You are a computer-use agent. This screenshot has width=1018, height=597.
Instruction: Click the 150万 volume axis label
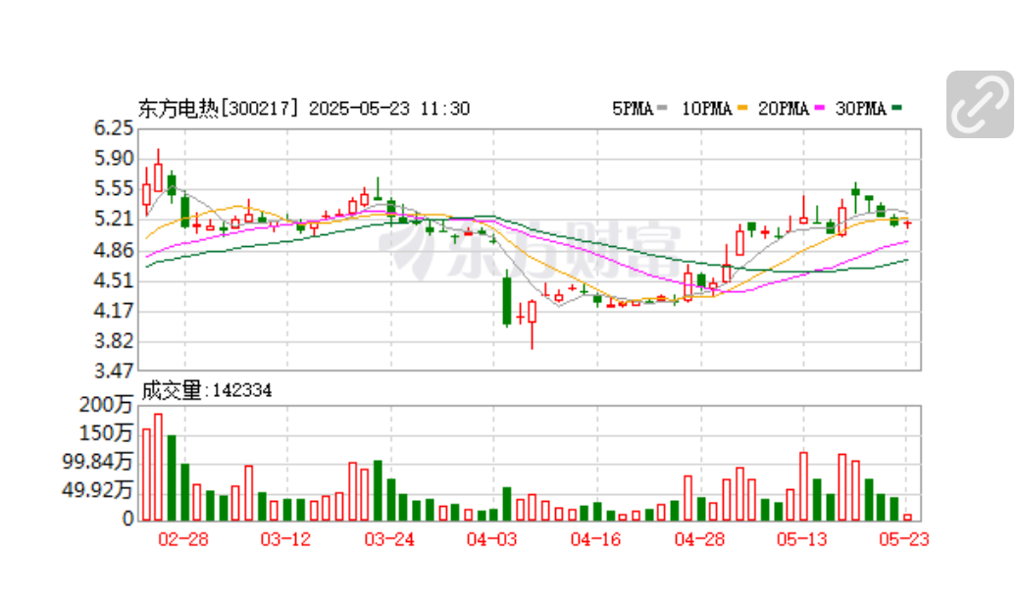106,433
